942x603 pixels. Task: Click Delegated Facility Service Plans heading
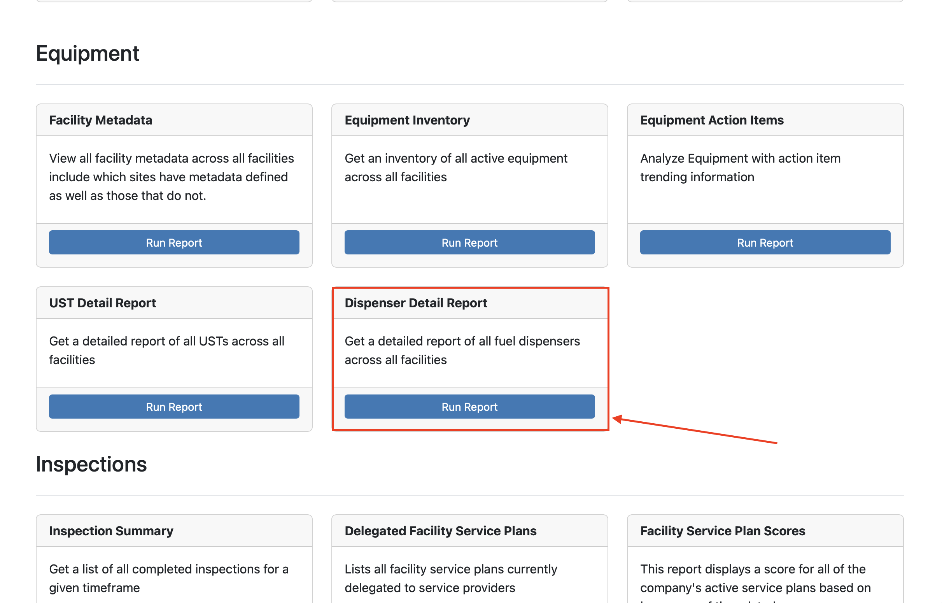pos(440,531)
